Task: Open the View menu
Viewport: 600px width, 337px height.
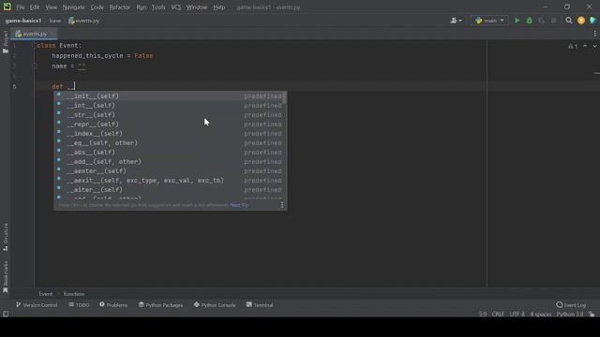Action: (x=51, y=7)
